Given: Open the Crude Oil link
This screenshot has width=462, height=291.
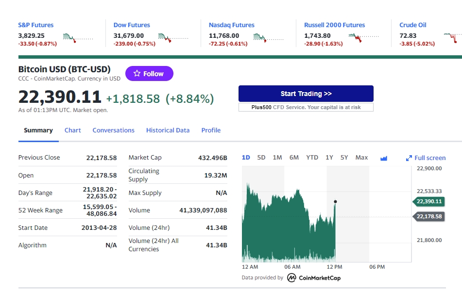Looking at the screenshot, I should (413, 25).
